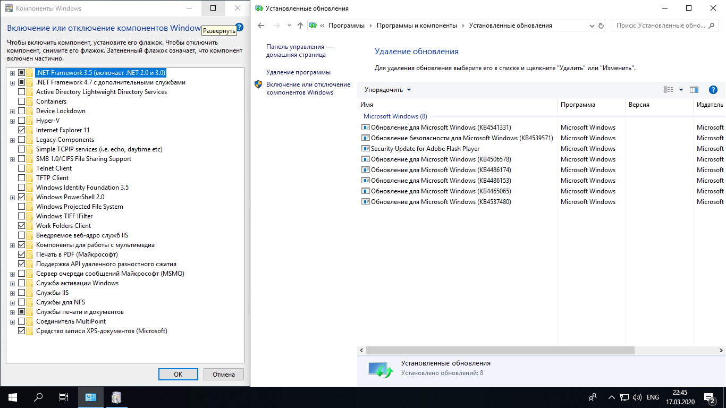Image resolution: width=726 pixels, height=408 pixels.
Task: Enable the TFTP Client checkbox
Action: click(21, 178)
